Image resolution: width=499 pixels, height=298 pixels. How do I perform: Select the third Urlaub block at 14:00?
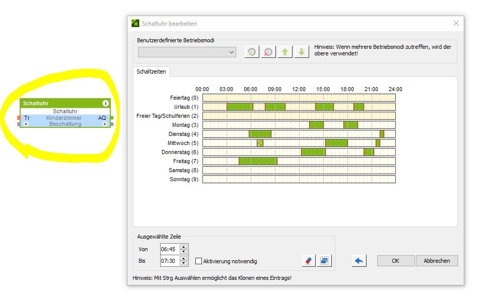coord(325,107)
